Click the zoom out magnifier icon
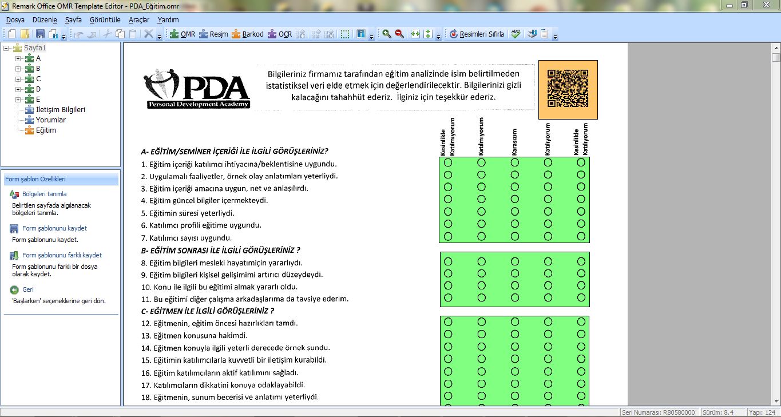The image size is (781, 417). [x=399, y=34]
